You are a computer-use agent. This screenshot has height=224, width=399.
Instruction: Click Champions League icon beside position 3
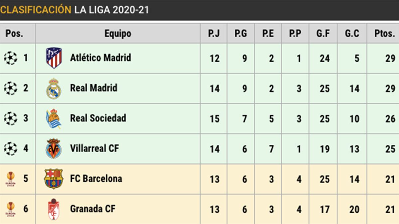pyautogui.click(x=11, y=118)
